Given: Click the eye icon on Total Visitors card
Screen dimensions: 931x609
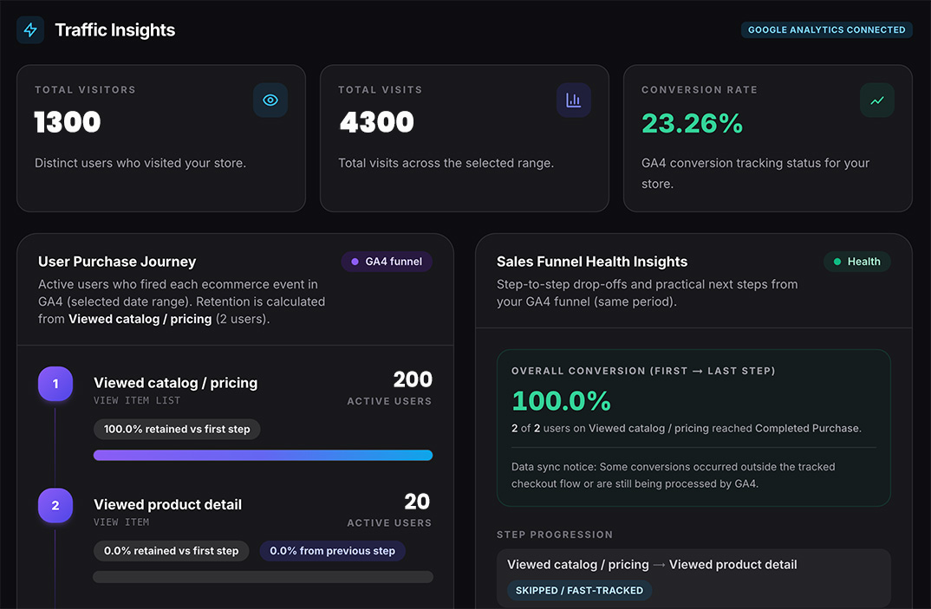Looking at the screenshot, I should (x=270, y=100).
